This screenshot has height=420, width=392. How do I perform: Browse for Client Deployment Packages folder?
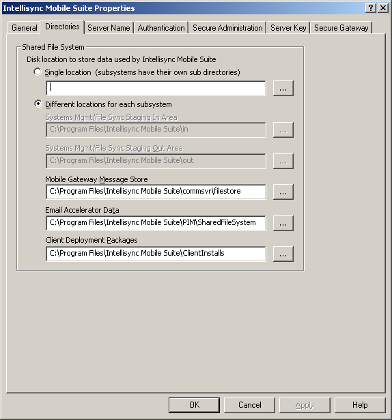[x=283, y=254]
